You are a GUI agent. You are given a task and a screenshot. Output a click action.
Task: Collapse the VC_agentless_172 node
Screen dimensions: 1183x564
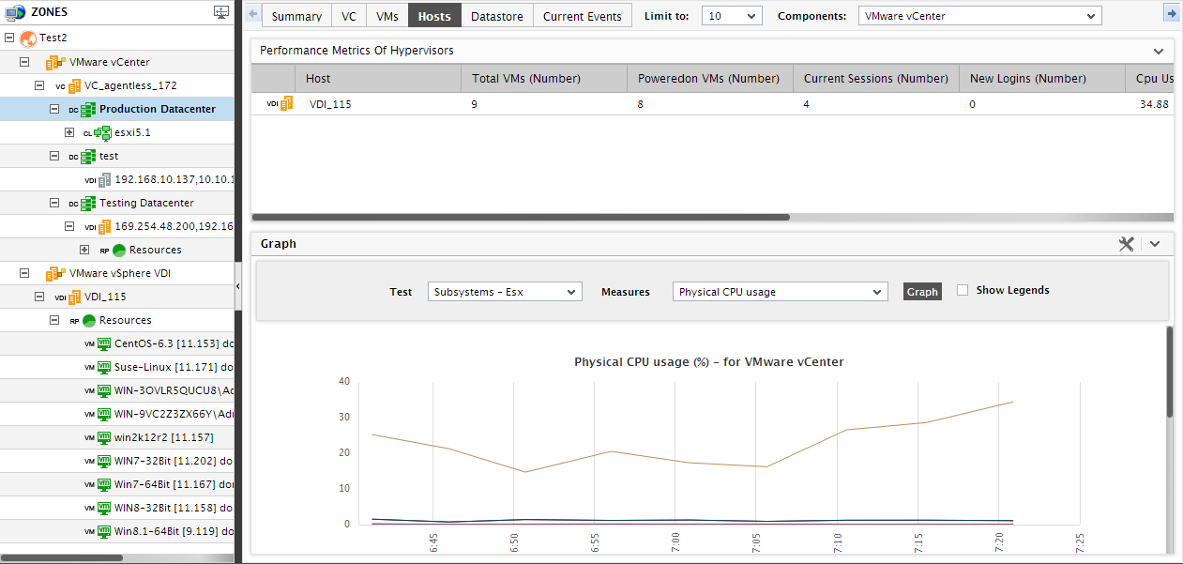[39, 85]
